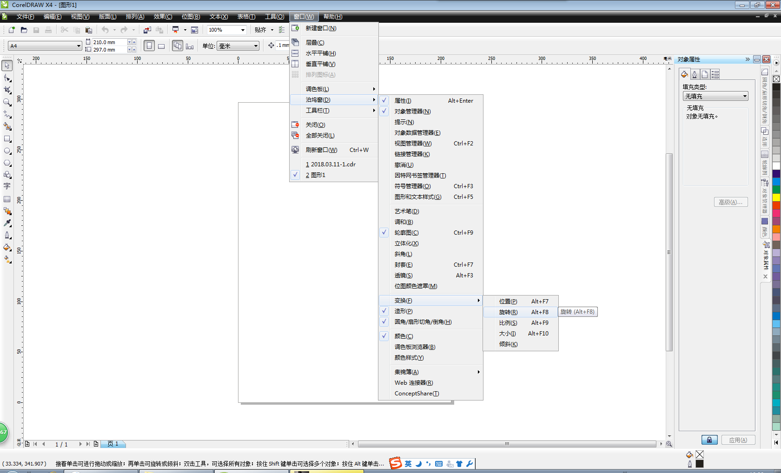The width and height of the screenshot is (781, 473).
Task: Open the 透镜(S) docker entry
Action: [x=431, y=275]
